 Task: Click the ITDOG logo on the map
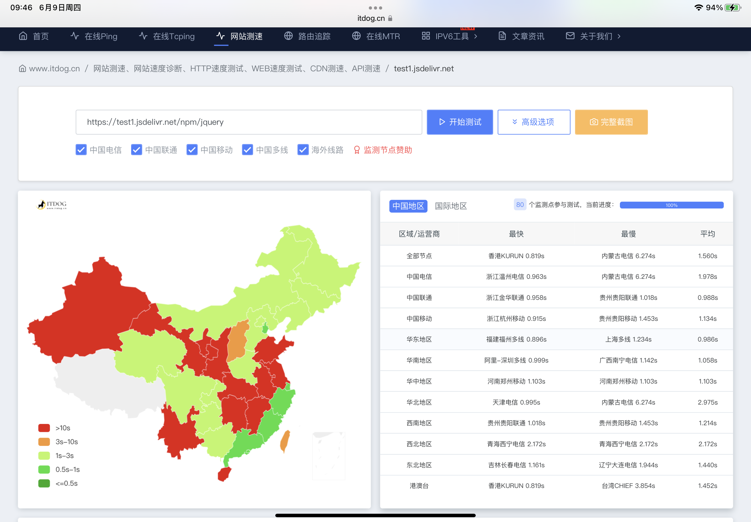tap(51, 205)
